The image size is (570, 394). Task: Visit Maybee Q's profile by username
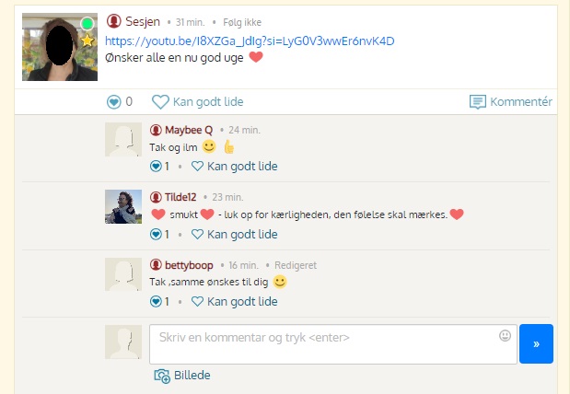click(x=189, y=130)
